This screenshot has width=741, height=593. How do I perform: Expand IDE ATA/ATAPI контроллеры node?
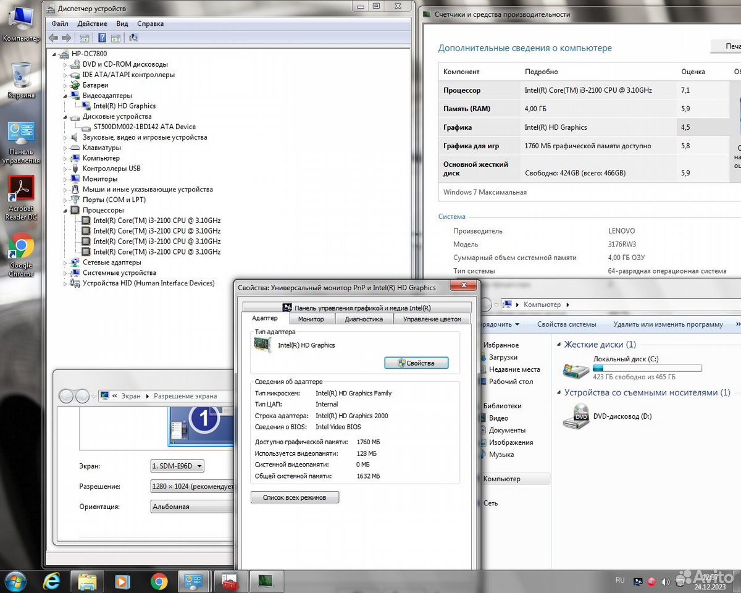(65, 75)
